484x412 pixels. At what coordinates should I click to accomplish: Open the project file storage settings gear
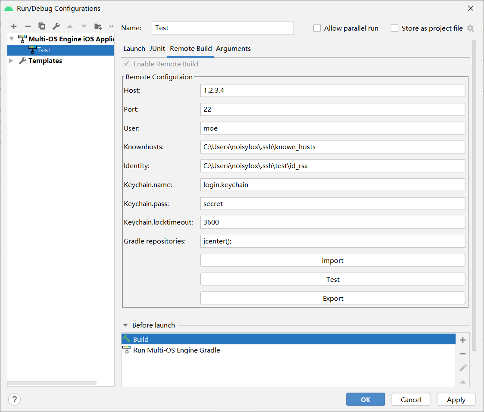[x=470, y=28]
